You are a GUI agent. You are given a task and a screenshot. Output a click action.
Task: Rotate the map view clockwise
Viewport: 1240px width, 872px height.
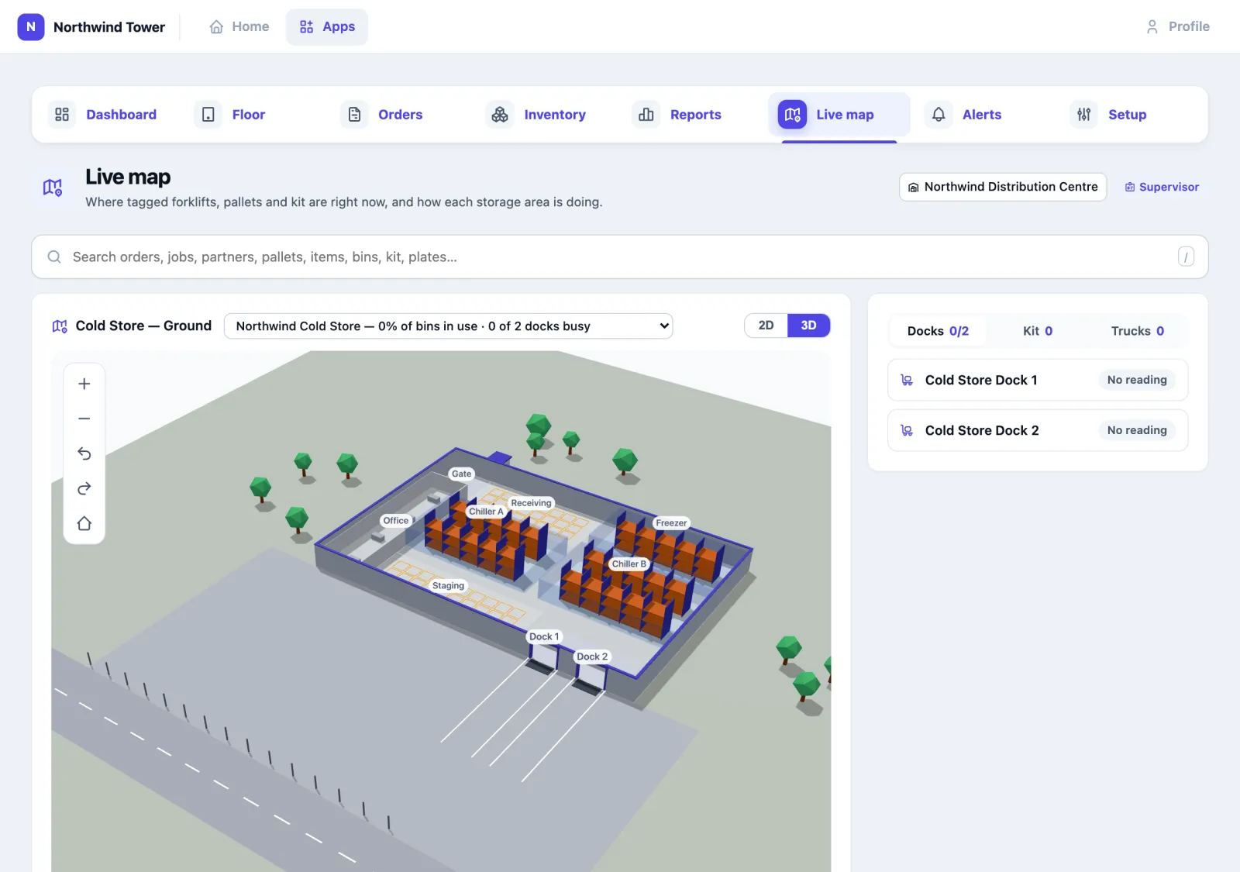84,488
